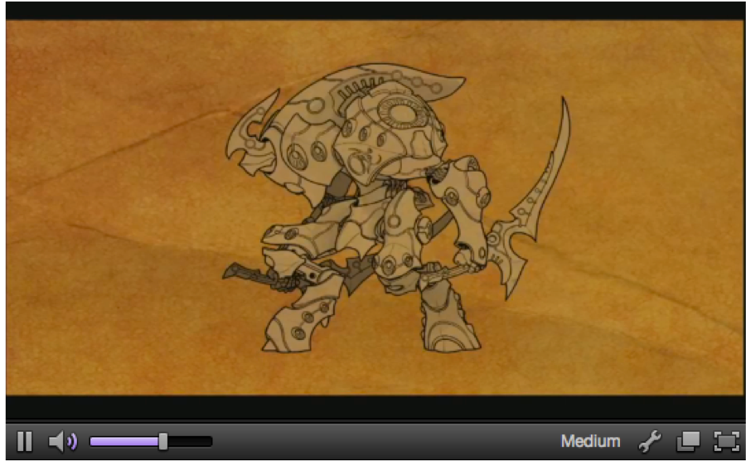Pause the video playback
This screenshot has width=746, height=461.
point(25,441)
